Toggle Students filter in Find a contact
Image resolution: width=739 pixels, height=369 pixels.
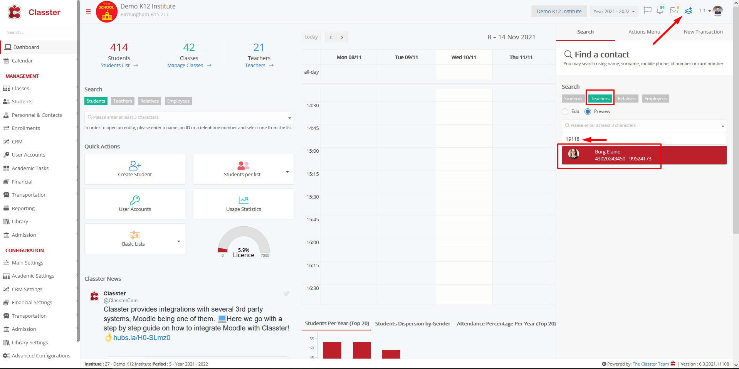(x=573, y=99)
